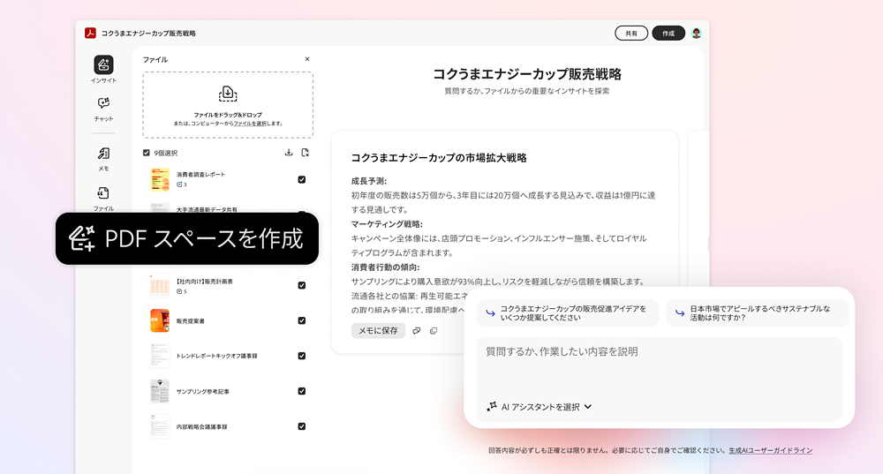Click the 共有 (Share) button
This screenshot has height=474, width=883.
click(x=630, y=34)
